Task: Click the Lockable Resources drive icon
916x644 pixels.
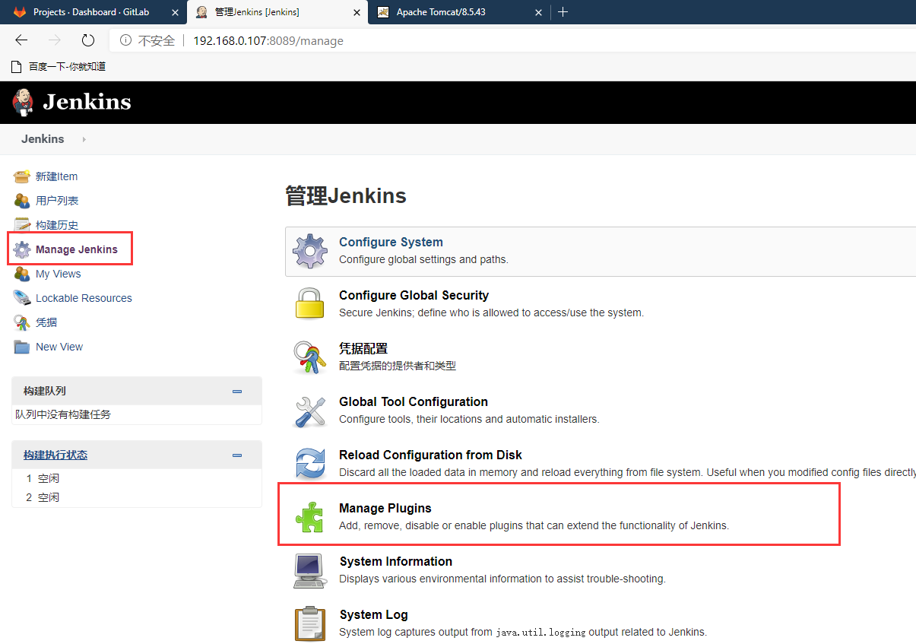Action: point(22,298)
